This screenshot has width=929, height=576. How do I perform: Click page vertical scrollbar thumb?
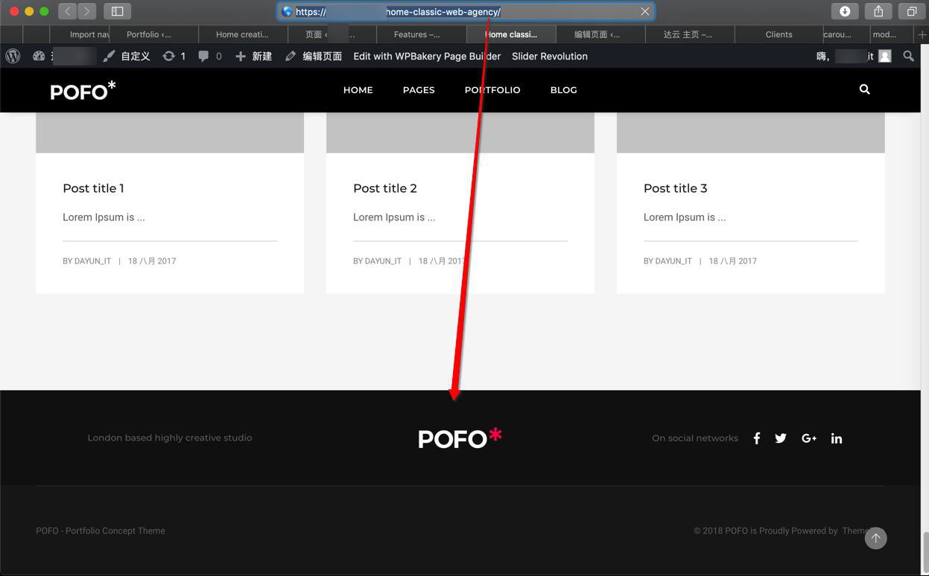pyautogui.click(x=925, y=551)
